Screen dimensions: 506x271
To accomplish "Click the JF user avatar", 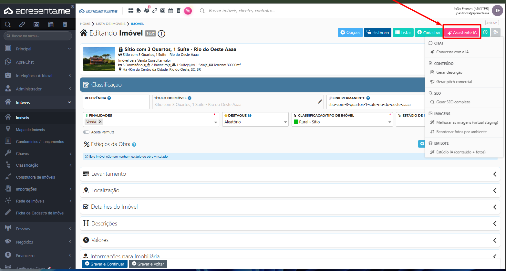I will tap(497, 11).
